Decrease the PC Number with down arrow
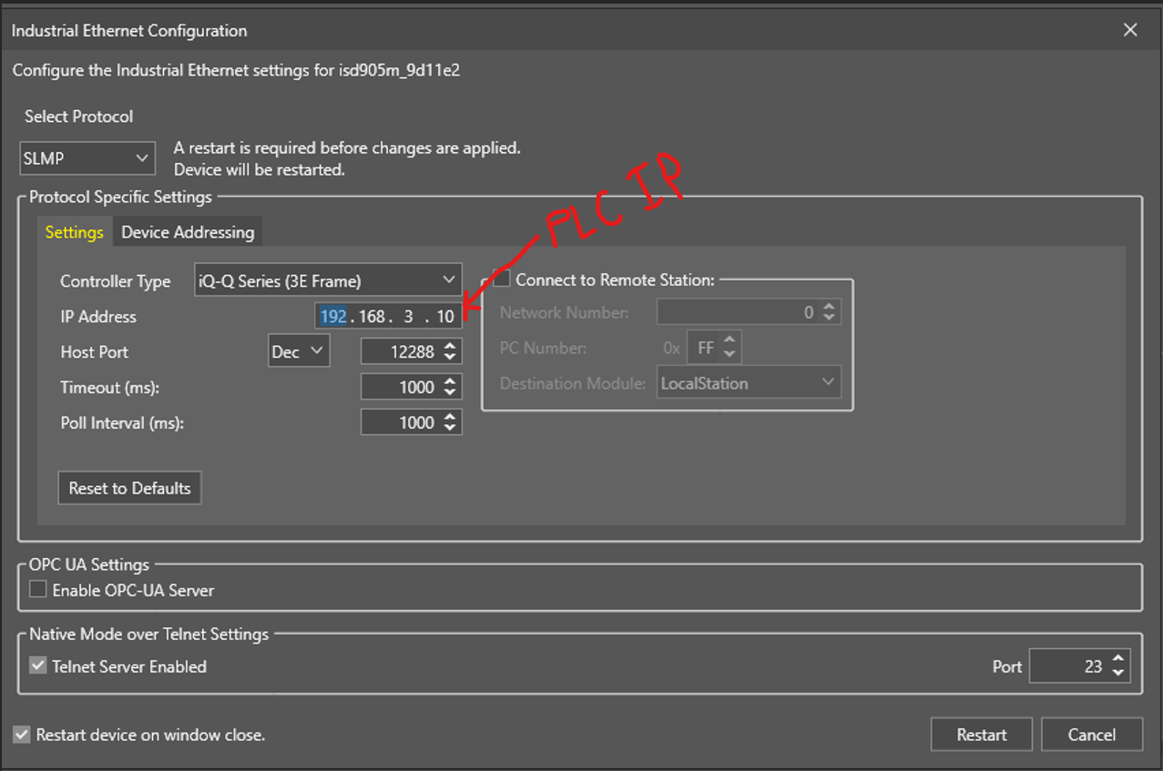This screenshot has height=771, width=1163. tap(729, 354)
